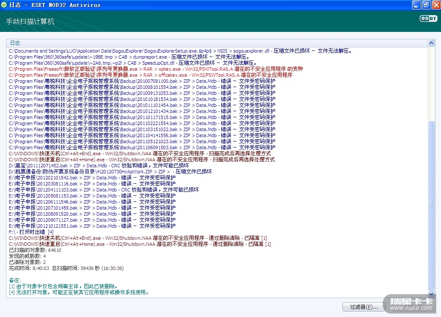Viewport: 441px width, 317px height.
Task: Select 快速关机 line ending 扫描完成后再选择处理方式
Action: (140, 154)
